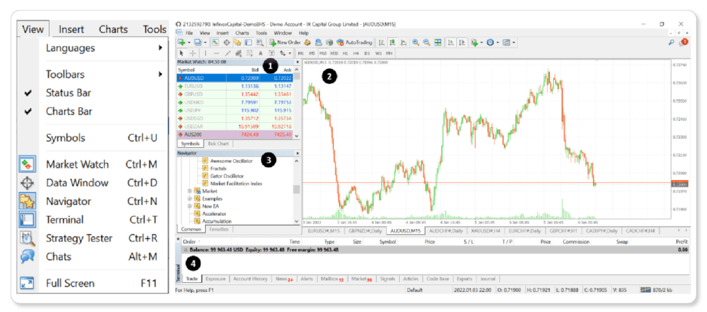Click the Data Window crosshair icon
The height and width of the screenshot is (312, 707).
tap(27, 183)
